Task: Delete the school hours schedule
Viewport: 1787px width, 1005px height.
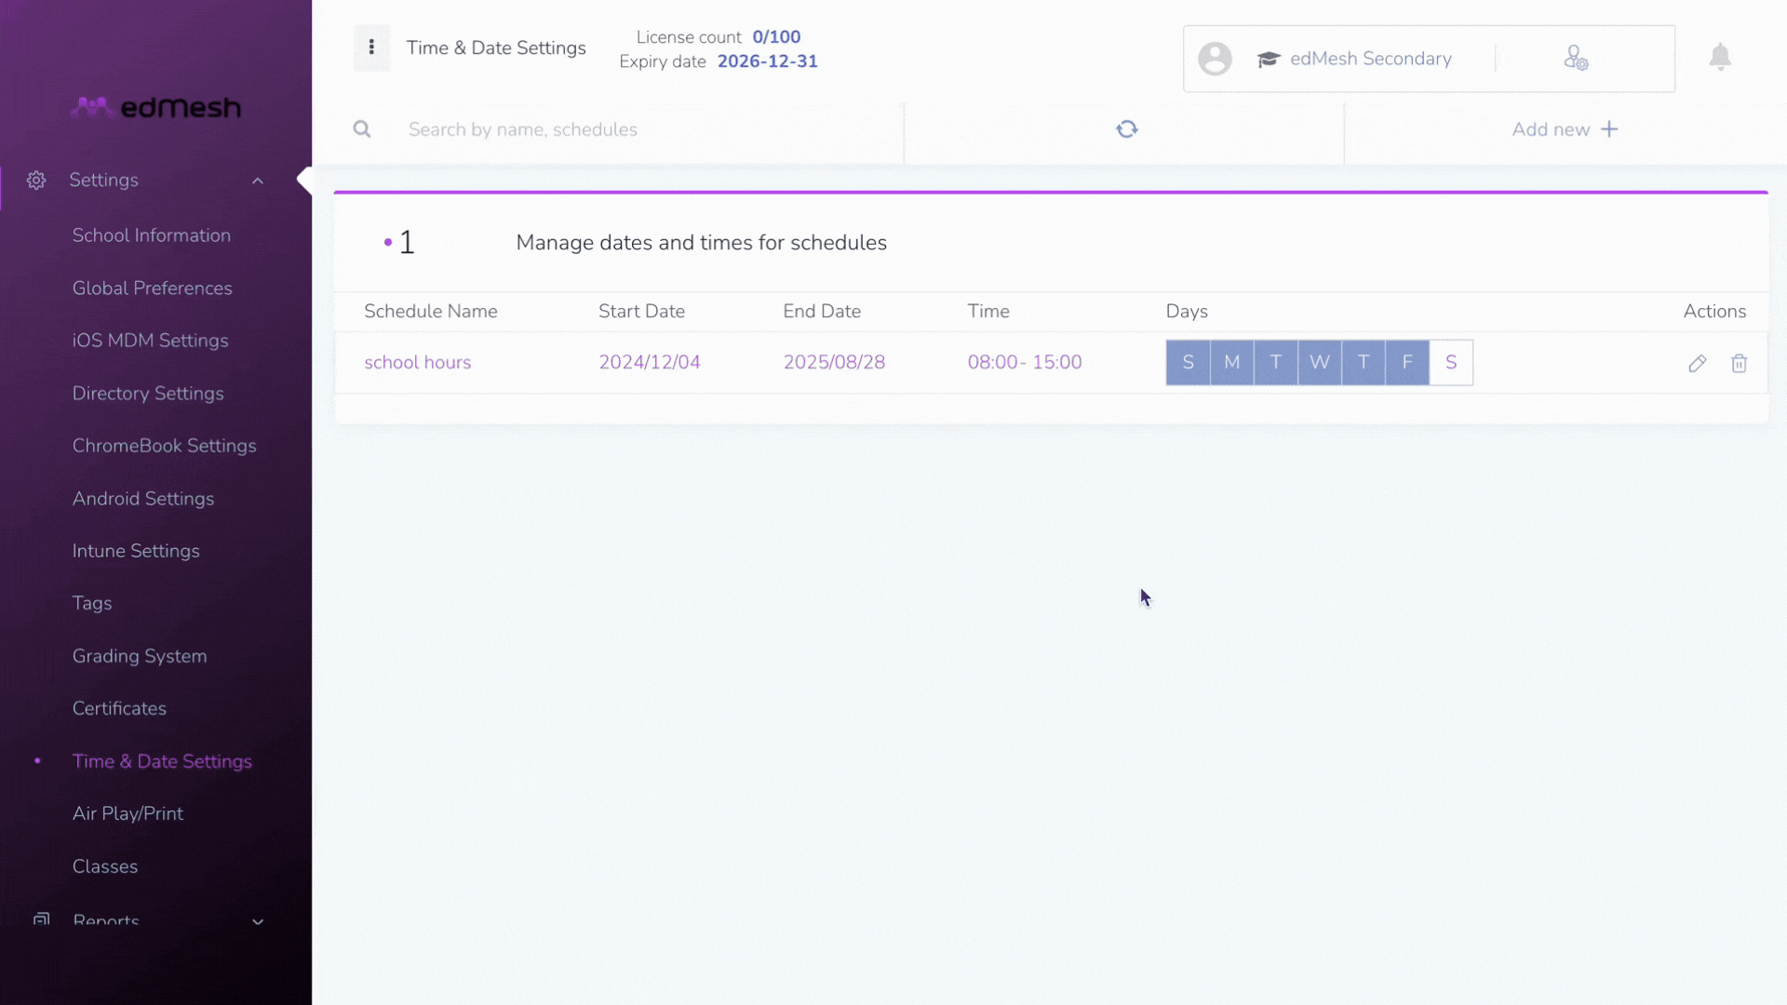Action: (x=1739, y=363)
